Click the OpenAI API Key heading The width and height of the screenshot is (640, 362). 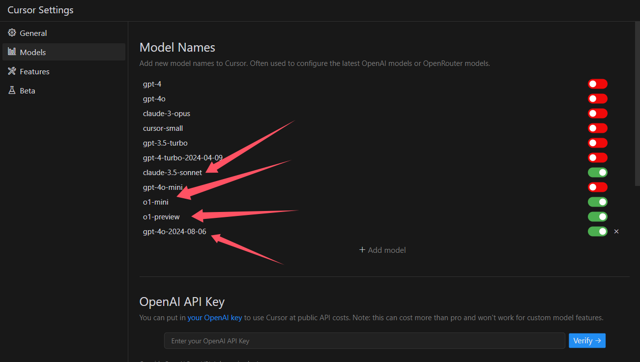coord(182,302)
